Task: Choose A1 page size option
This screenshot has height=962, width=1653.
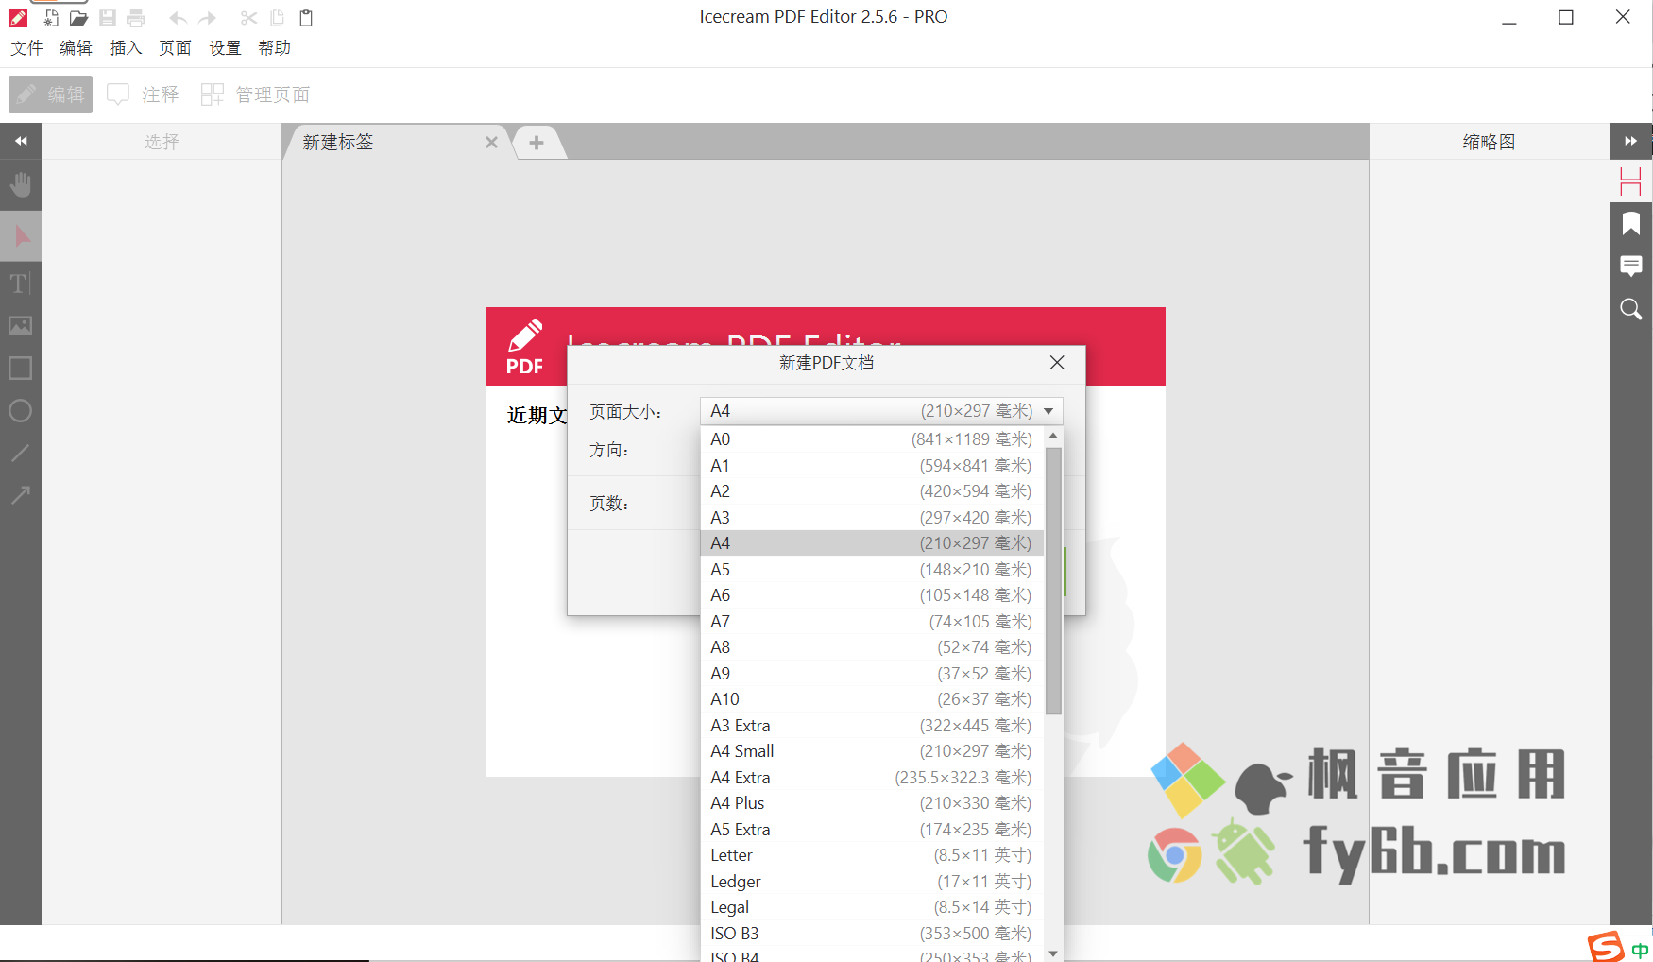Action: (872, 466)
